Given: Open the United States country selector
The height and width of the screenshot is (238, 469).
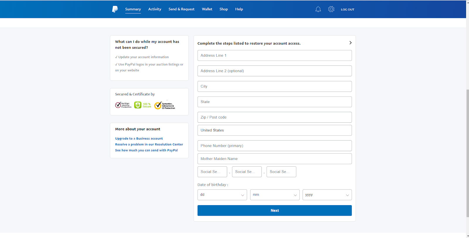Looking at the screenshot, I should [x=275, y=130].
